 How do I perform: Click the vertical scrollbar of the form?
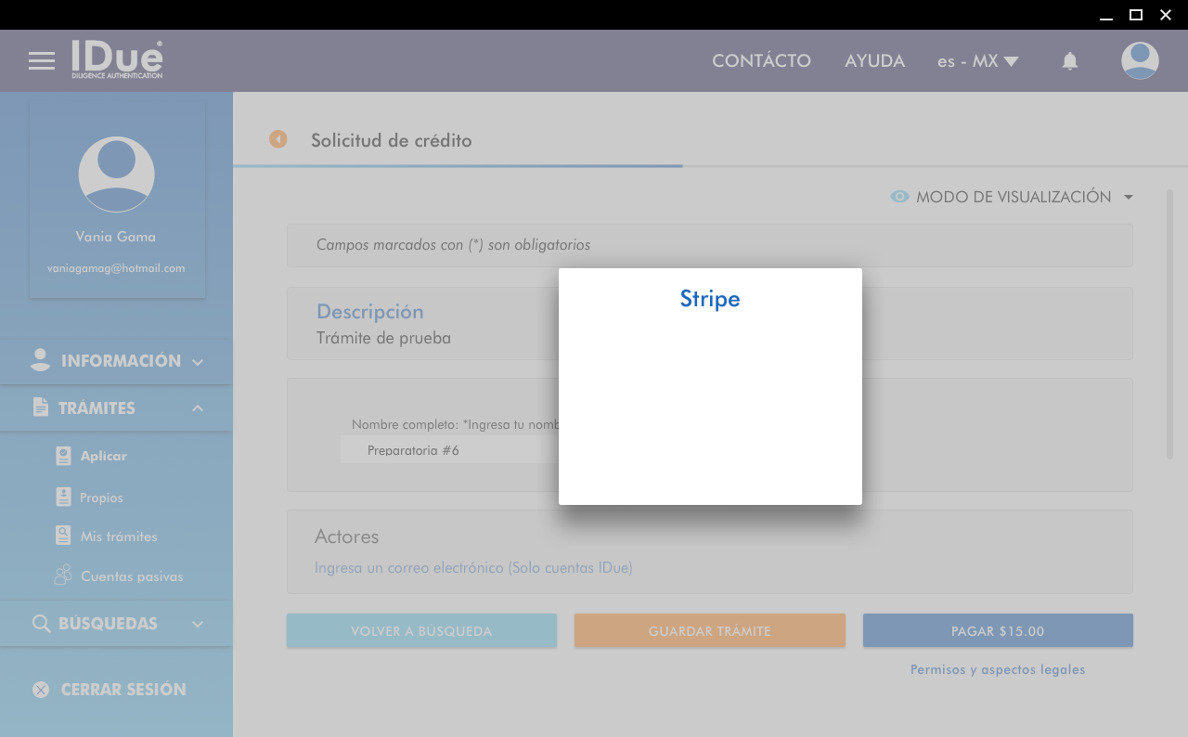coord(1169,325)
